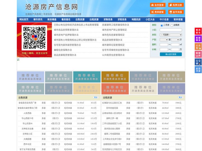Open the 客服QQ号 pink sidebar icon
The height and width of the screenshot is (151, 202).
coord(198,54)
